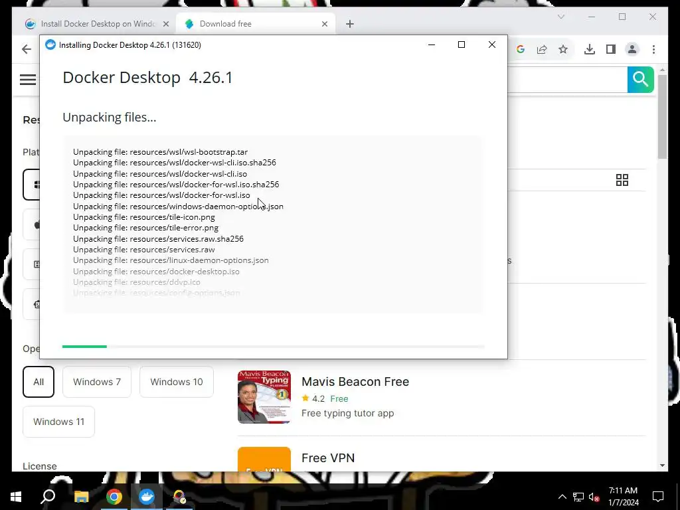680x510 pixels.
Task: Click Free VPN orange thumbnail
Action: pos(264,460)
